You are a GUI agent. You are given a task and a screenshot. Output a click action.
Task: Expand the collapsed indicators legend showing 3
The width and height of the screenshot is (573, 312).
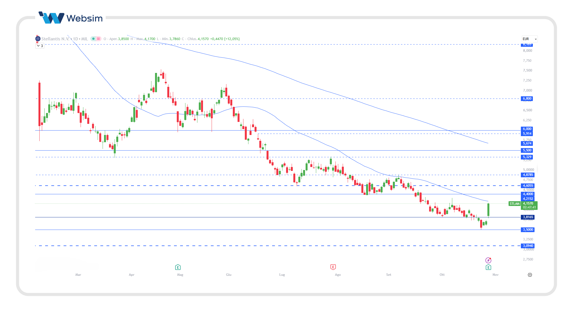coord(40,46)
